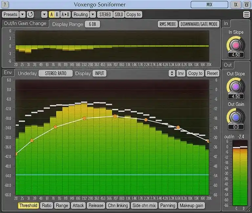Click the Out Gain value 0.0 field
Viewport: 252px width, 213px height.
point(236,127)
